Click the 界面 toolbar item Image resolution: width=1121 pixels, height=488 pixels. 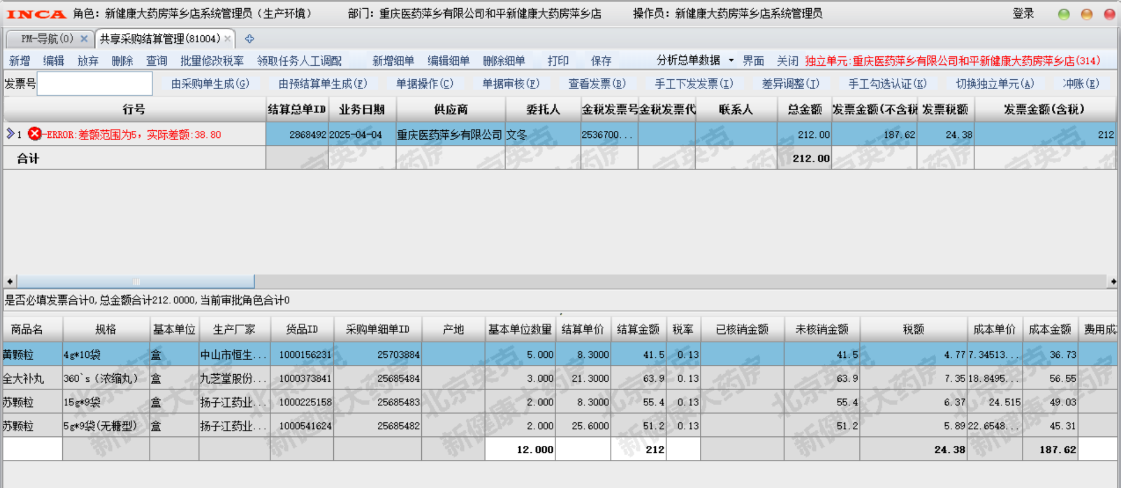pos(753,60)
